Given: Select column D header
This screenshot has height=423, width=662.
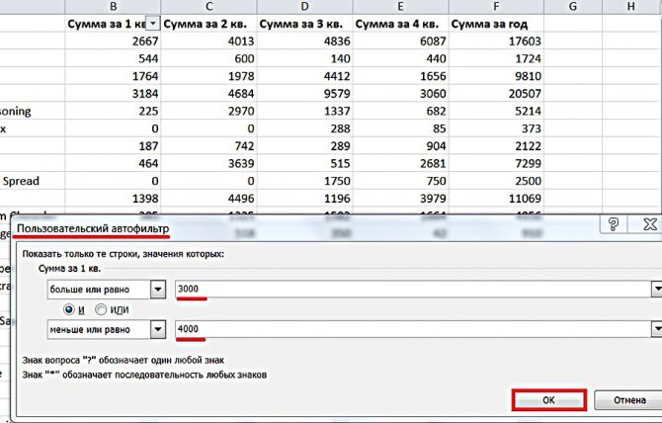Looking at the screenshot, I should click(304, 6).
